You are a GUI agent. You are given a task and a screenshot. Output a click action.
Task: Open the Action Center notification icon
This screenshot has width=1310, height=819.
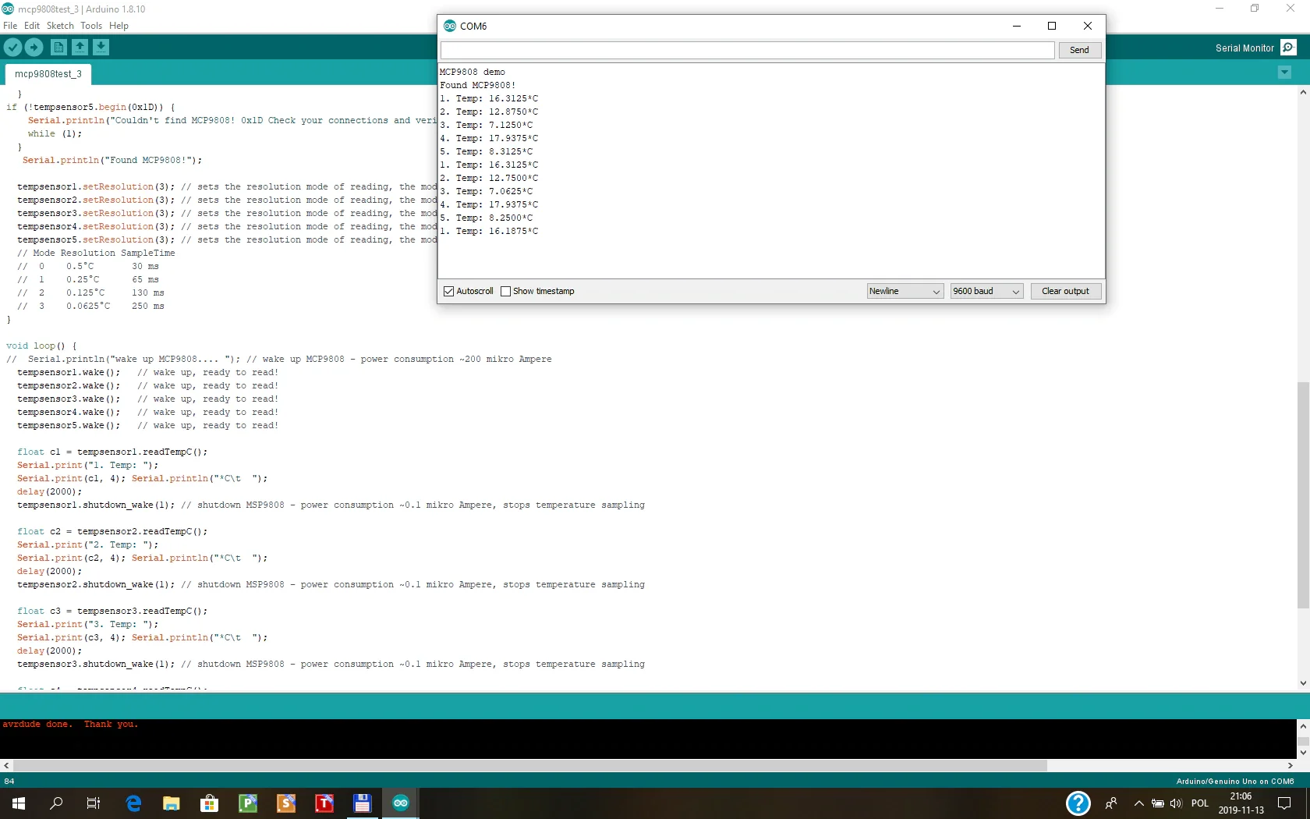click(1284, 803)
